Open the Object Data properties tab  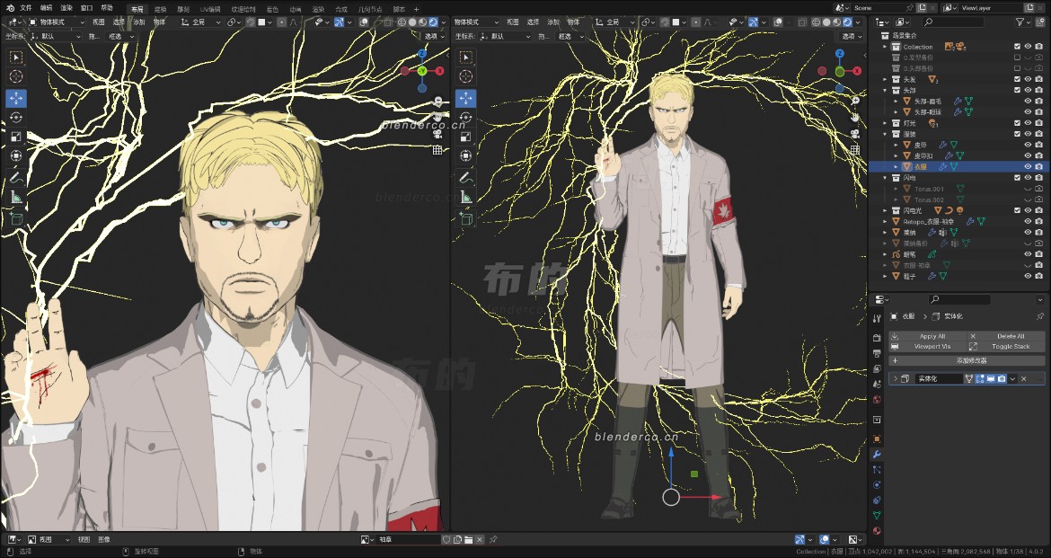point(877,515)
